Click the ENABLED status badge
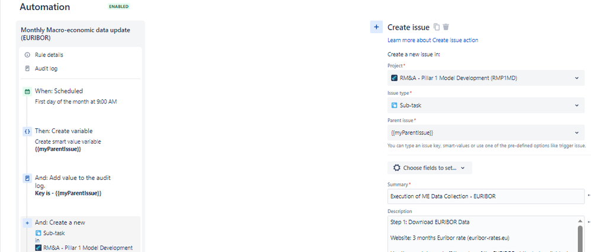 tap(119, 7)
